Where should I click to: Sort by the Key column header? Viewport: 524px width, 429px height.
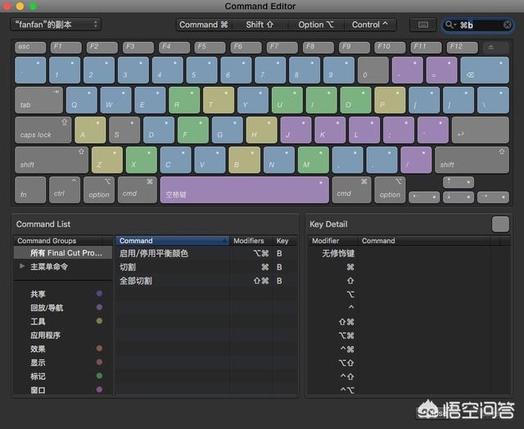(x=284, y=241)
